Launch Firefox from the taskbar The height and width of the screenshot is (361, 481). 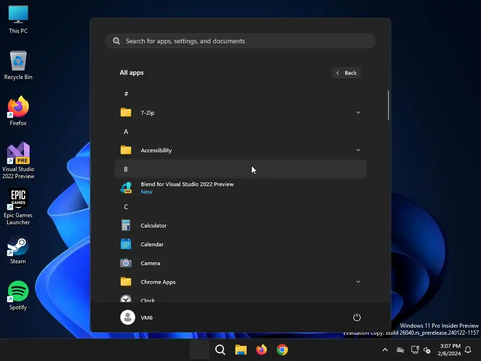pos(262,350)
